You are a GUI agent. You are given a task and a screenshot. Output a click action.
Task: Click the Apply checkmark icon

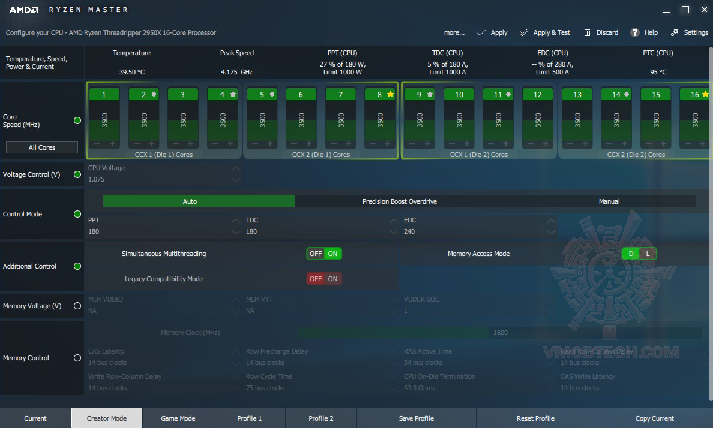click(481, 33)
